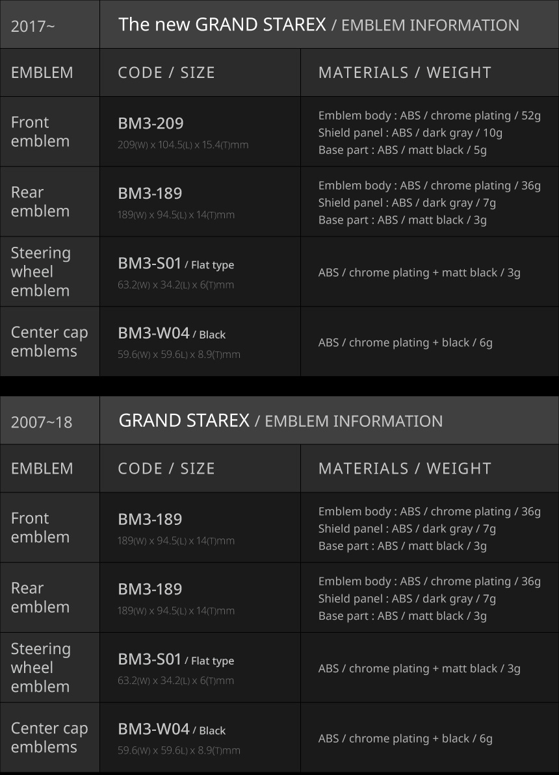The image size is (559, 775).
Task: Click BM3-S01 code in the 2017~ table
Action: 149,264
